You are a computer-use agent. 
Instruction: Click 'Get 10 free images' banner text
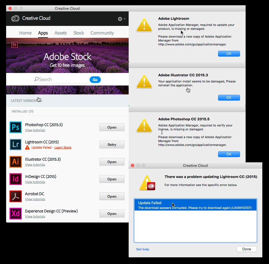point(67,65)
